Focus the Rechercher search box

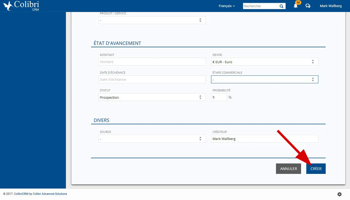click(260, 6)
